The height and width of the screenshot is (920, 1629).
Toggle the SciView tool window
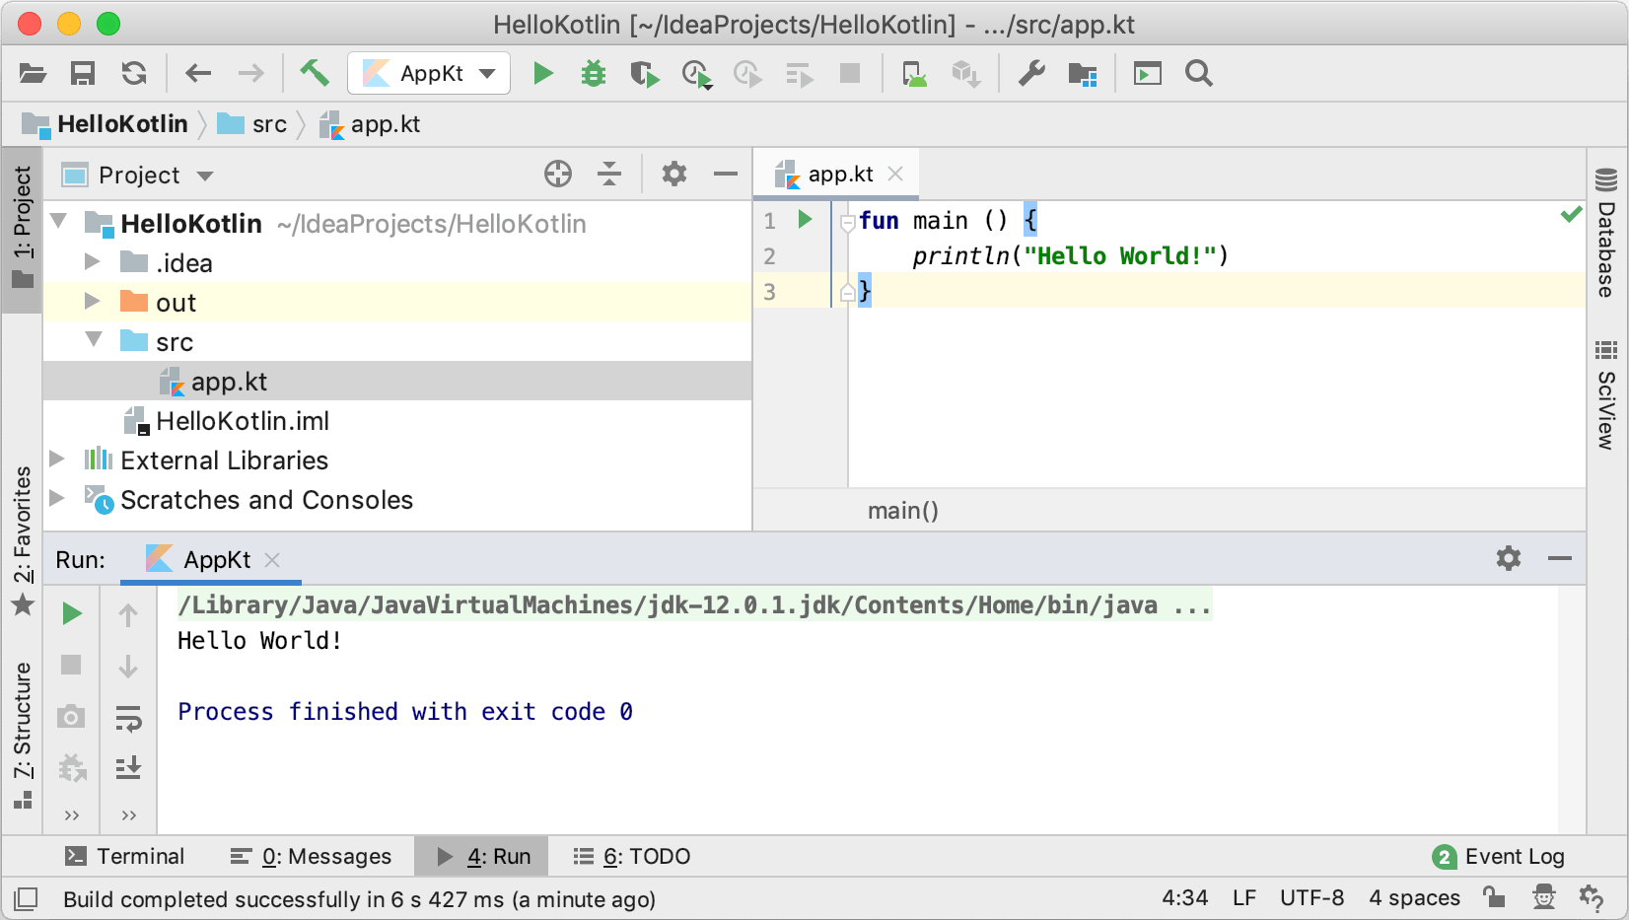[1607, 394]
